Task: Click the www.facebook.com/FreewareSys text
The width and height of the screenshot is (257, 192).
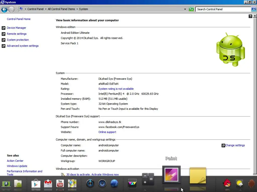Action: point(119,127)
